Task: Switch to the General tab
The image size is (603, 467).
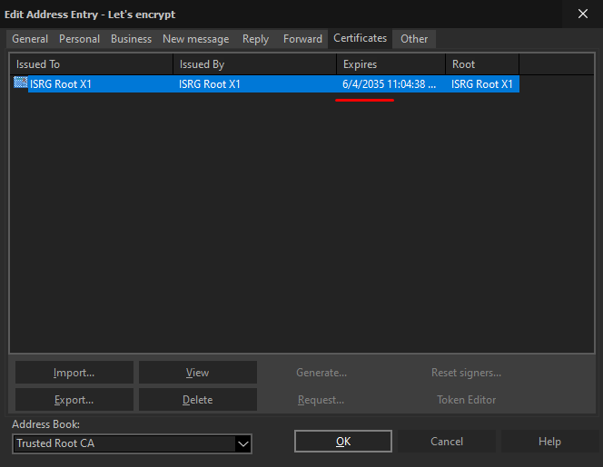Action: tap(30, 39)
